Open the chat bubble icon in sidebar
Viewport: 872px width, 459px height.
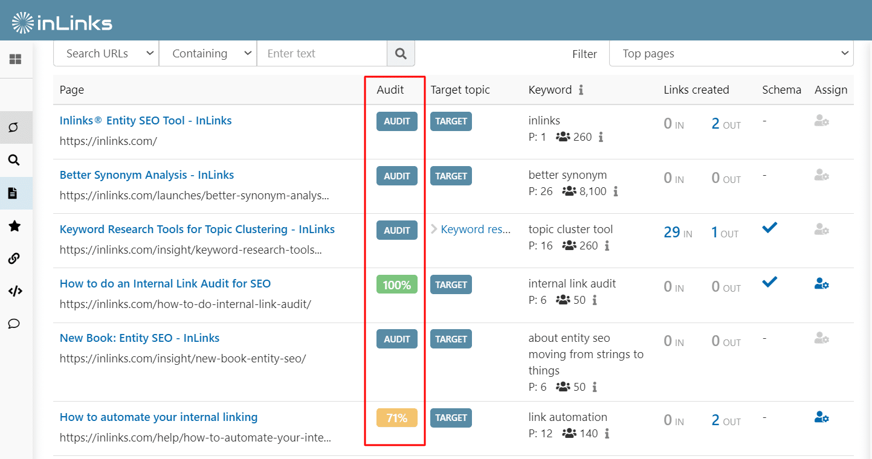[x=14, y=324]
